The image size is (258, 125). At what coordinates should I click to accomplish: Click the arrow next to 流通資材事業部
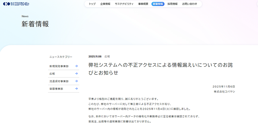pyautogui.click(x=76, y=81)
